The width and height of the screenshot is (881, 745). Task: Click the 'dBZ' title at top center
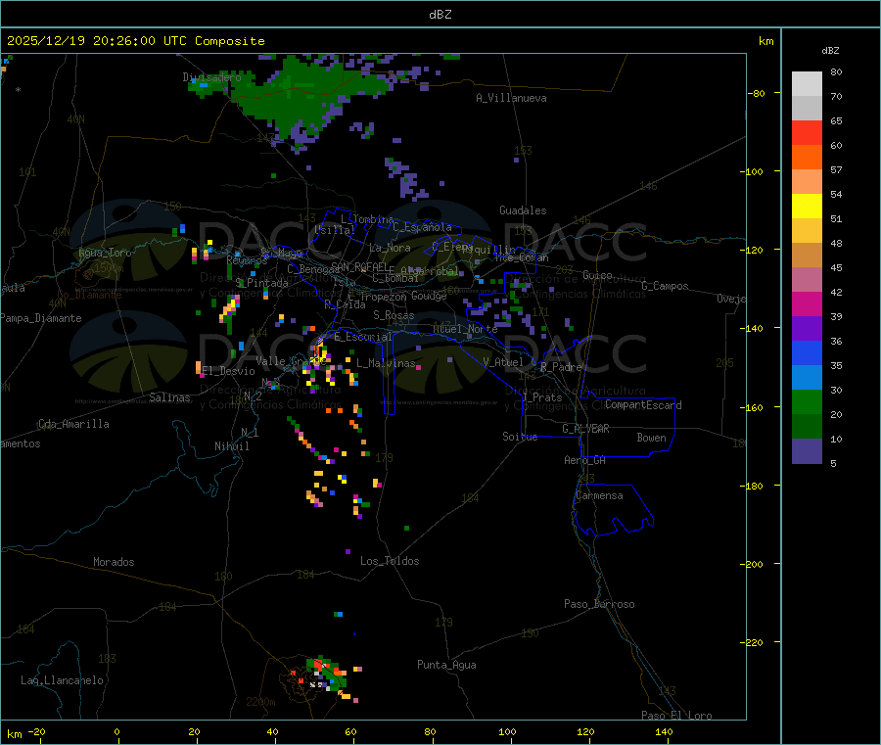pyautogui.click(x=440, y=15)
